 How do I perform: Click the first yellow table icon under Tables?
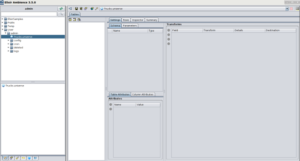coord(70,20)
